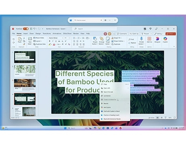Click the Share button
This screenshot has height=145, width=186.
(171, 34)
